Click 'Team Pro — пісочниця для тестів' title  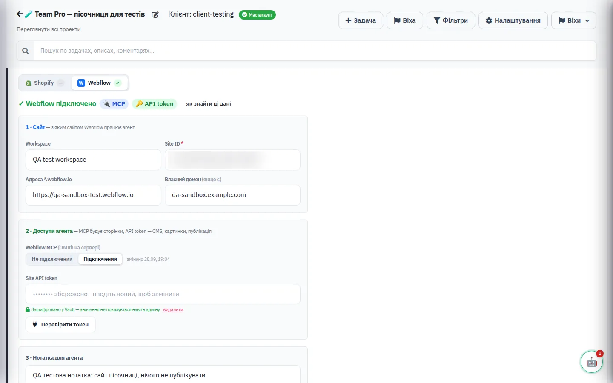90,14
